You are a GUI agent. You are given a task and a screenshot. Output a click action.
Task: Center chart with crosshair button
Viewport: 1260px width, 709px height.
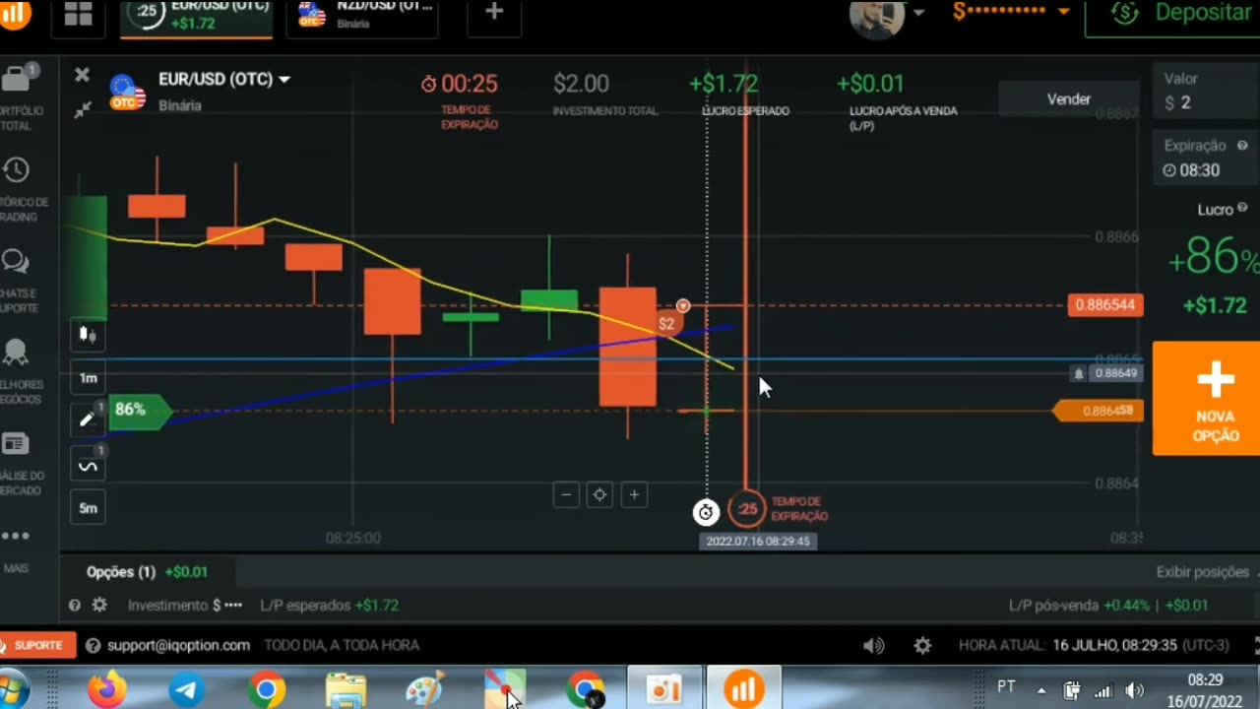[x=599, y=495]
